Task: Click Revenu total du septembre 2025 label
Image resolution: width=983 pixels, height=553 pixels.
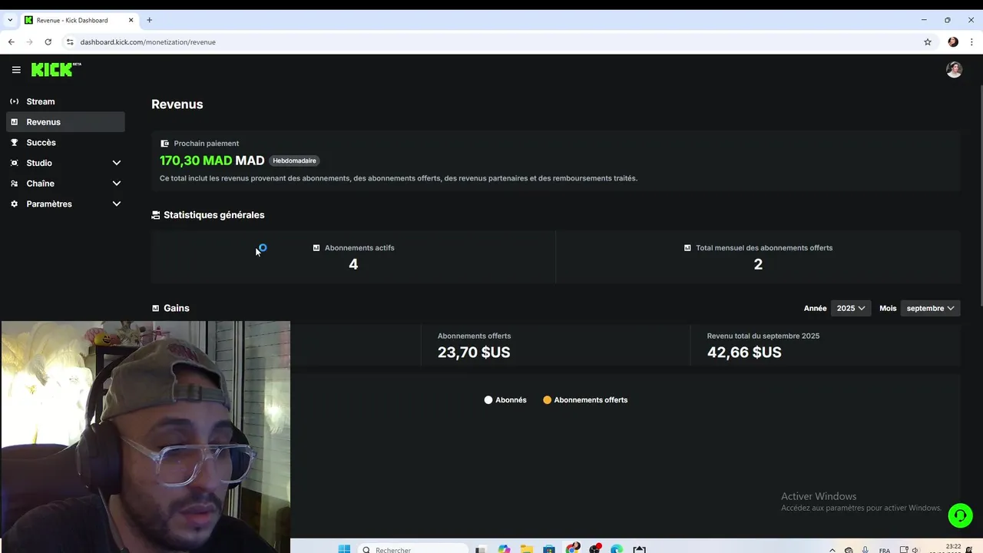Action: coord(763,336)
